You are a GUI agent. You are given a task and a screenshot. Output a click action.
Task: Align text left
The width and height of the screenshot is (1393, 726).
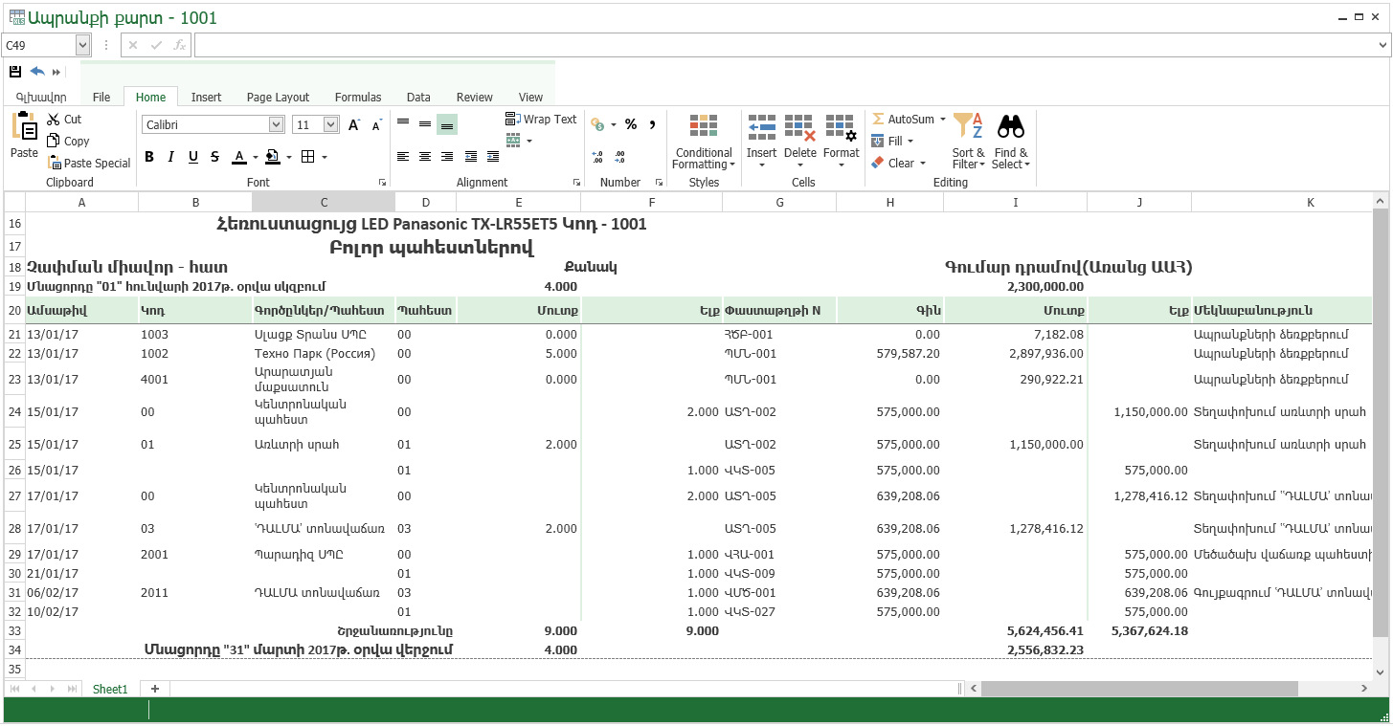pos(403,157)
